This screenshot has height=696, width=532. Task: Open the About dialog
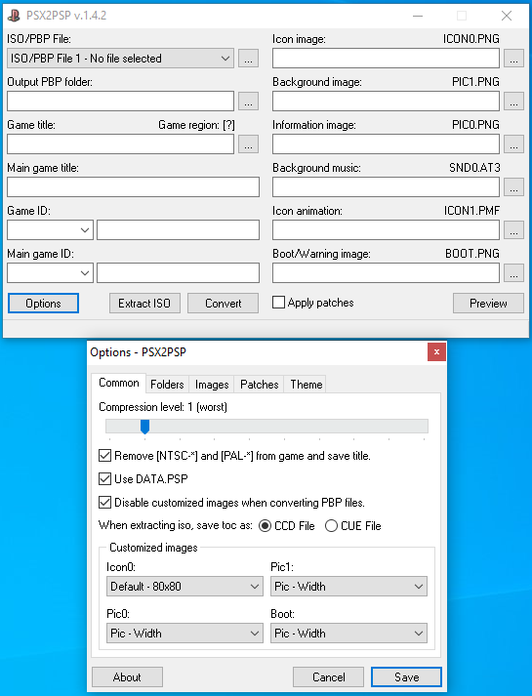(127, 676)
